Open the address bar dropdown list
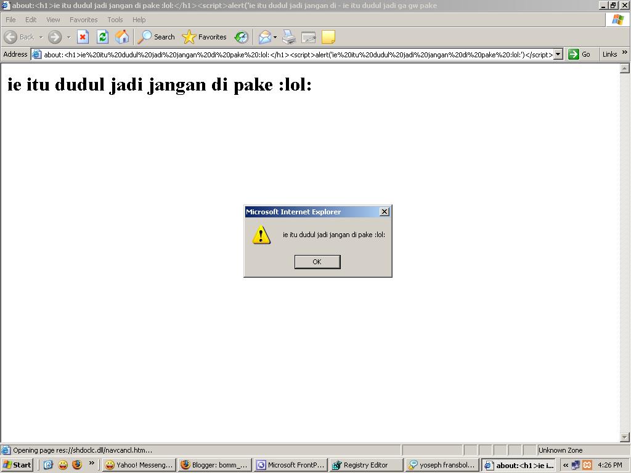This screenshot has width=631, height=473. 558,54
